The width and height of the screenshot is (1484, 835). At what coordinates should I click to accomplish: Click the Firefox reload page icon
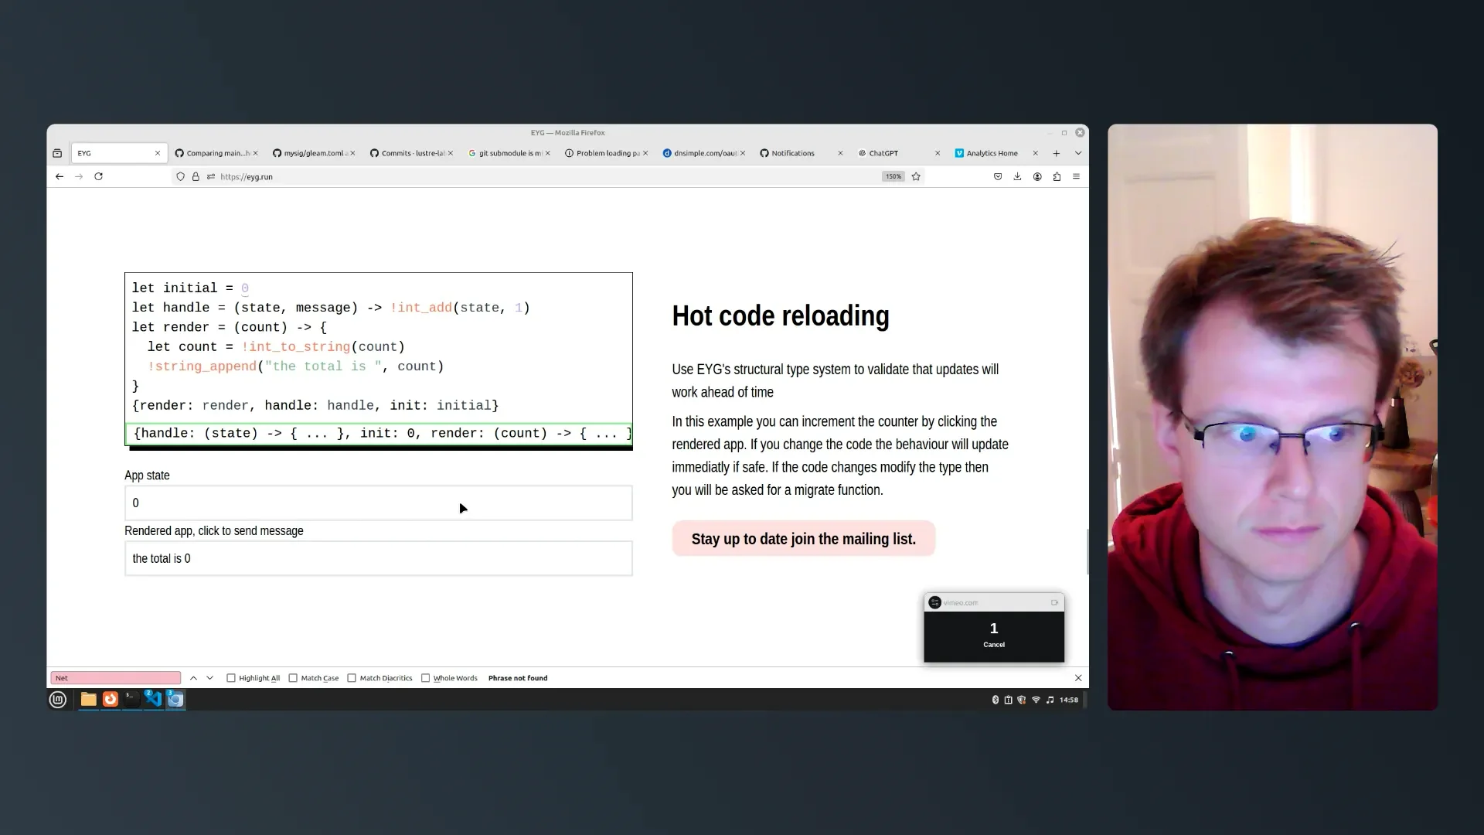coord(99,176)
